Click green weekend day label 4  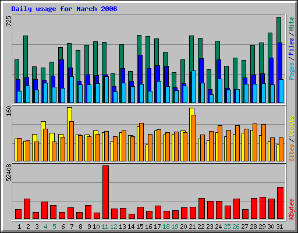(x=45, y=227)
